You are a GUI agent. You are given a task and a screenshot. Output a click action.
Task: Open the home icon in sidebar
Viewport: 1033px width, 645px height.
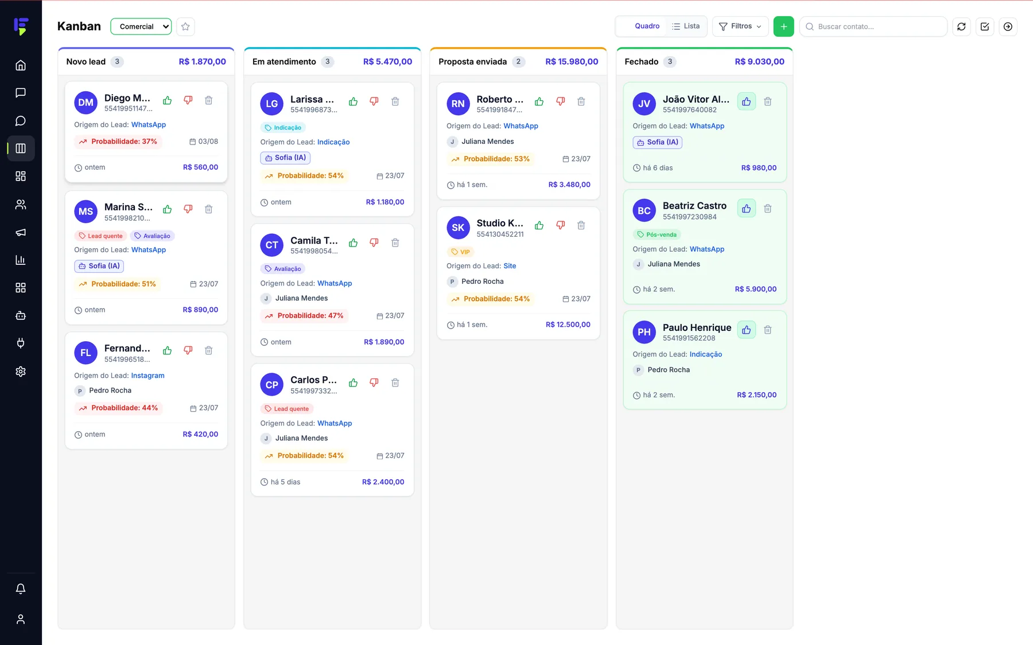(21, 65)
